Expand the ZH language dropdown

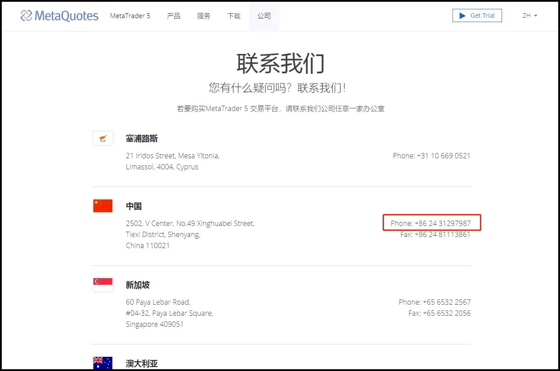529,15
